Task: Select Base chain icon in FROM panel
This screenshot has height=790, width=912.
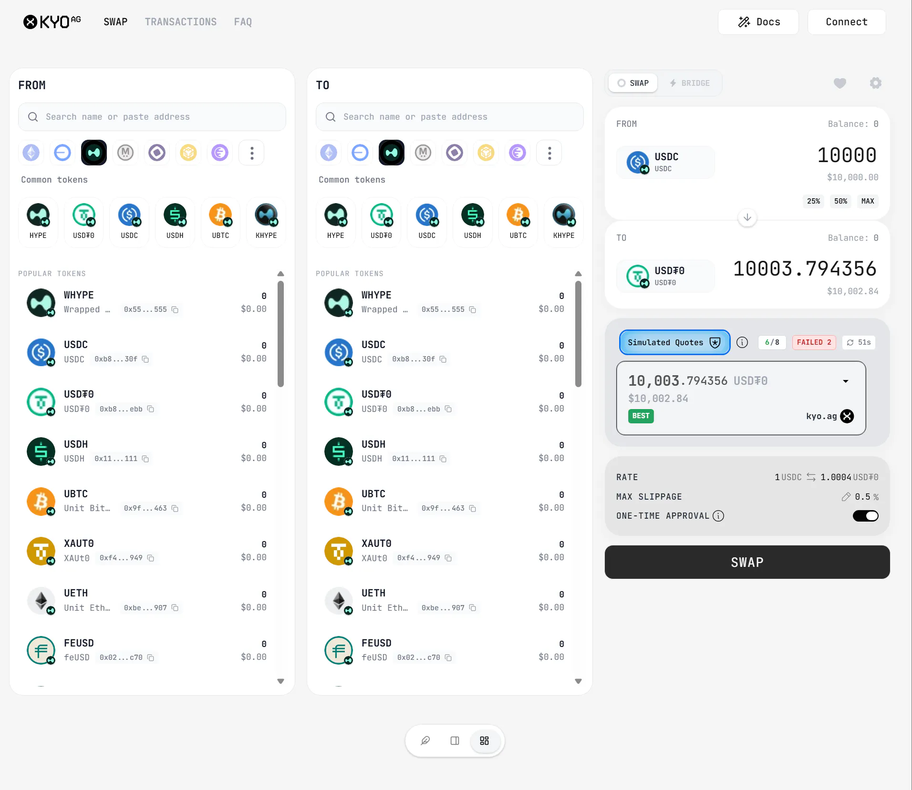Action: 62,153
